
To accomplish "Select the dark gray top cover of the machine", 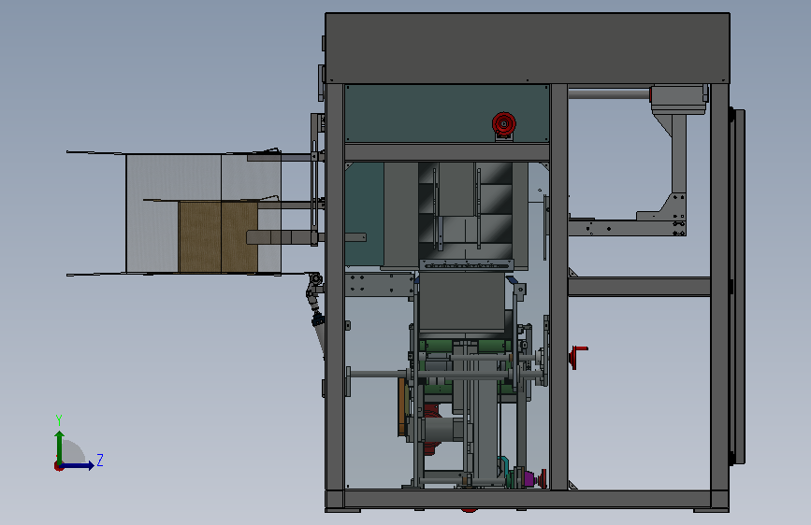I will (527, 48).
